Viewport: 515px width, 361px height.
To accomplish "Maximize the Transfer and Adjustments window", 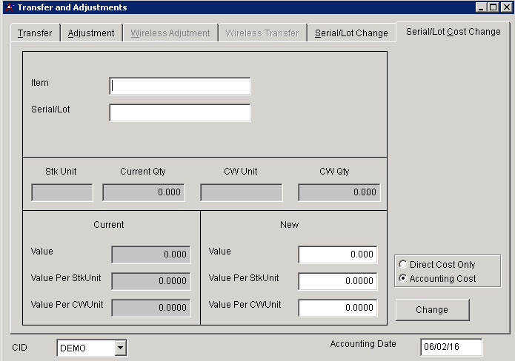I will click(493, 7).
